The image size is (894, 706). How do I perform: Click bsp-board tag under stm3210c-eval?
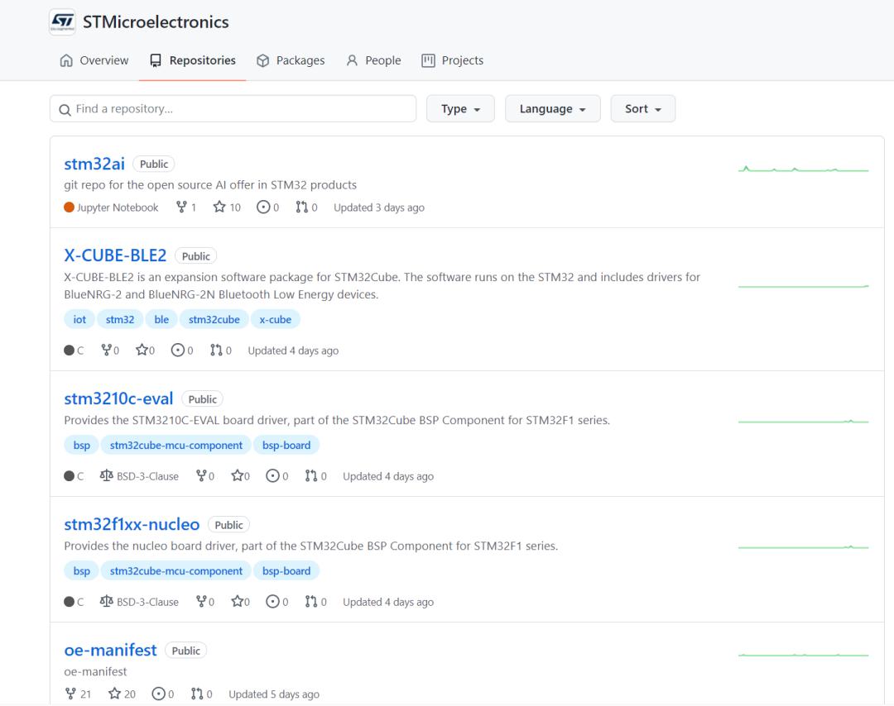[x=286, y=446]
